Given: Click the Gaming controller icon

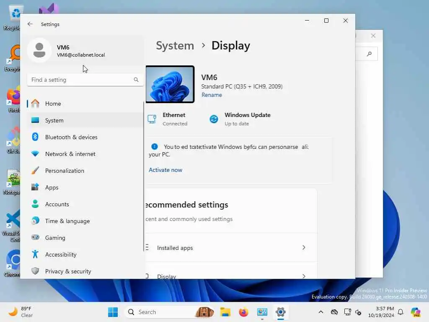Looking at the screenshot, I should (x=35, y=237).
